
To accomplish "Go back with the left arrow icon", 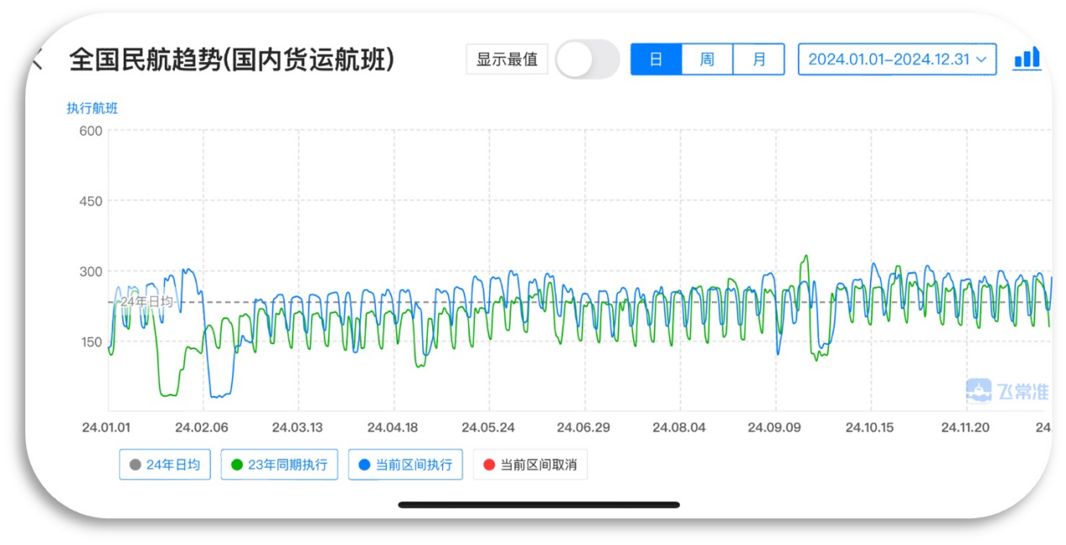I will [36, 60].
